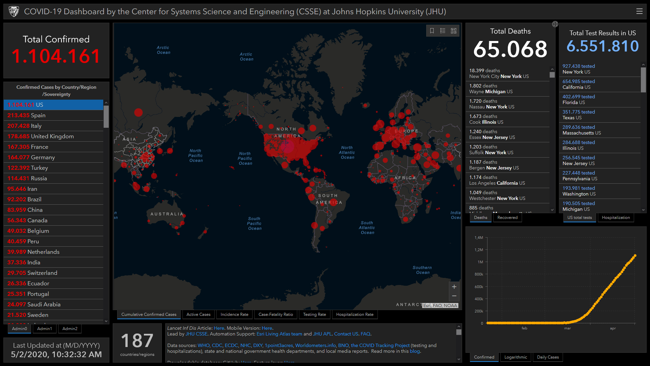Click the deaths list scrollbar down arrow

coord(552,210)
